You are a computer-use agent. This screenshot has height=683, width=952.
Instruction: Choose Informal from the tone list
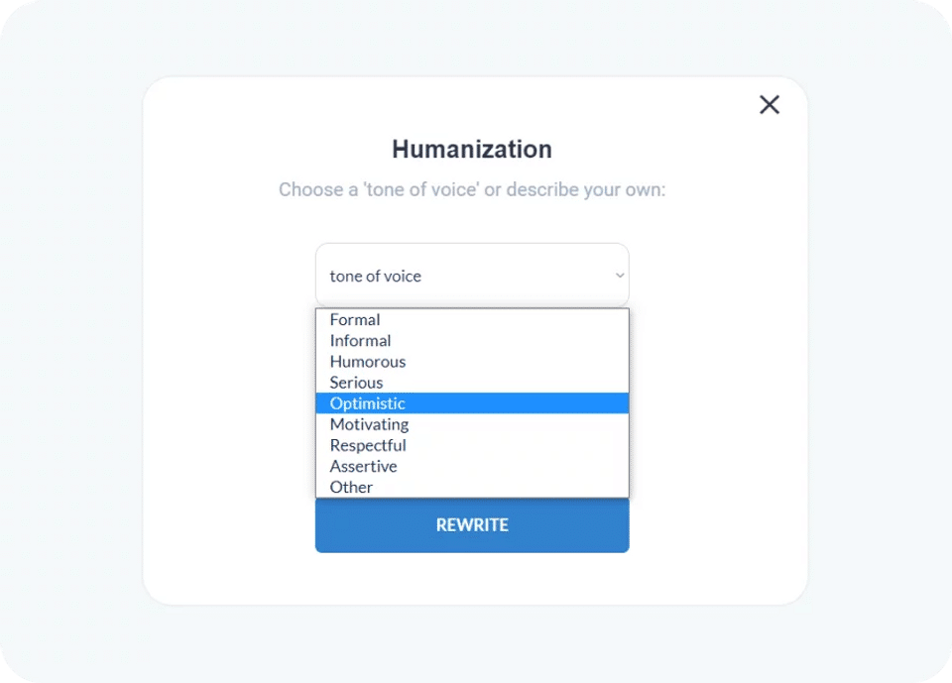360,340
